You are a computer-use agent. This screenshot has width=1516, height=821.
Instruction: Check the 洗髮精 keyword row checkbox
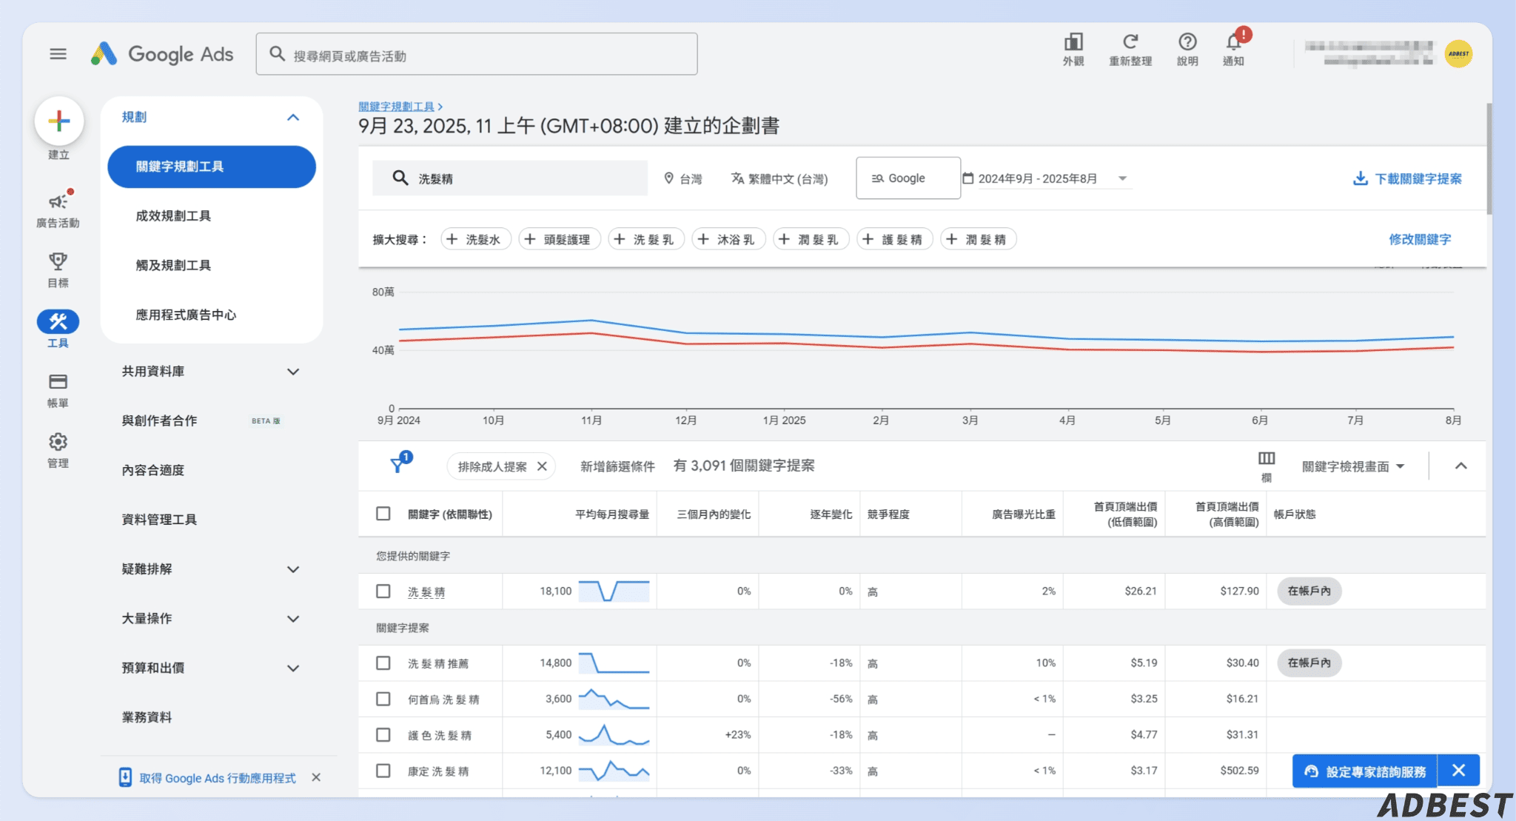pyautogui.click(x=383, y=591)
